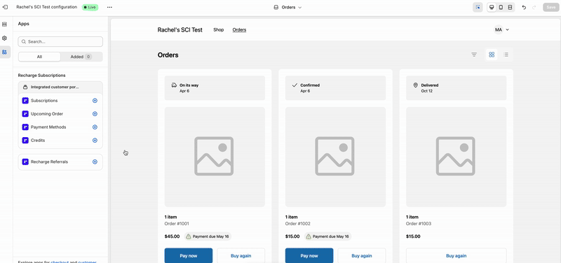Click Buy again for order #1002
Screen dimensions: 561x263
pyautogui.click(x=362, y=255)
